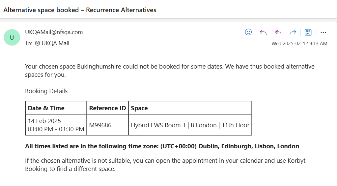
Task: Open the Apps grid icon
Action: (308, 32)
